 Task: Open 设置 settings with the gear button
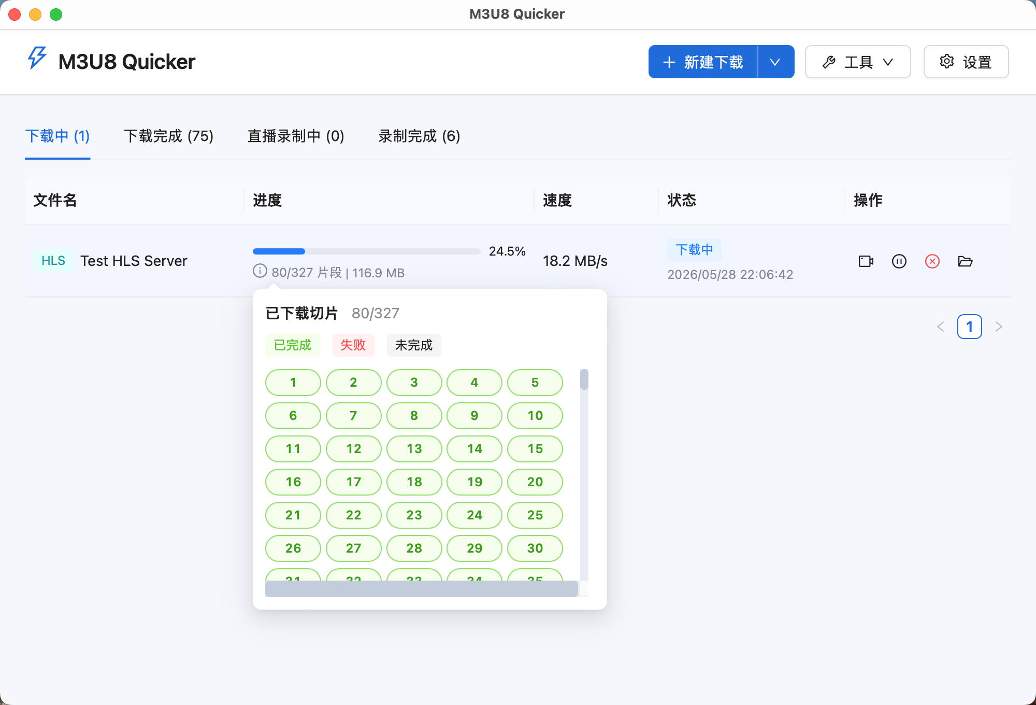[966, 62]
